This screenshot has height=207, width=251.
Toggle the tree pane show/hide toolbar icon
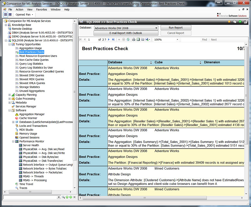(5, 15)
